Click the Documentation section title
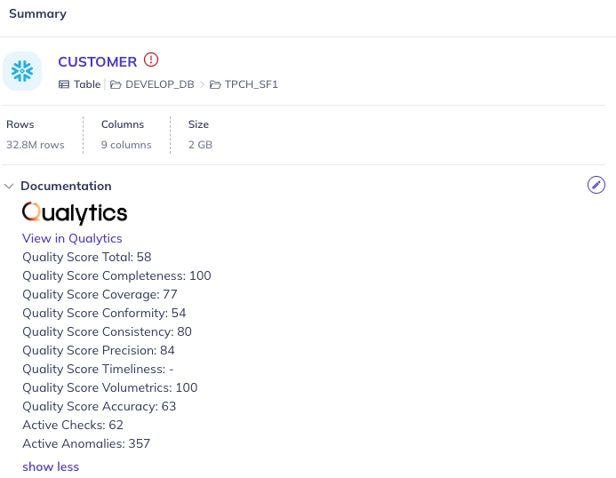 click(x=66, y=186)
